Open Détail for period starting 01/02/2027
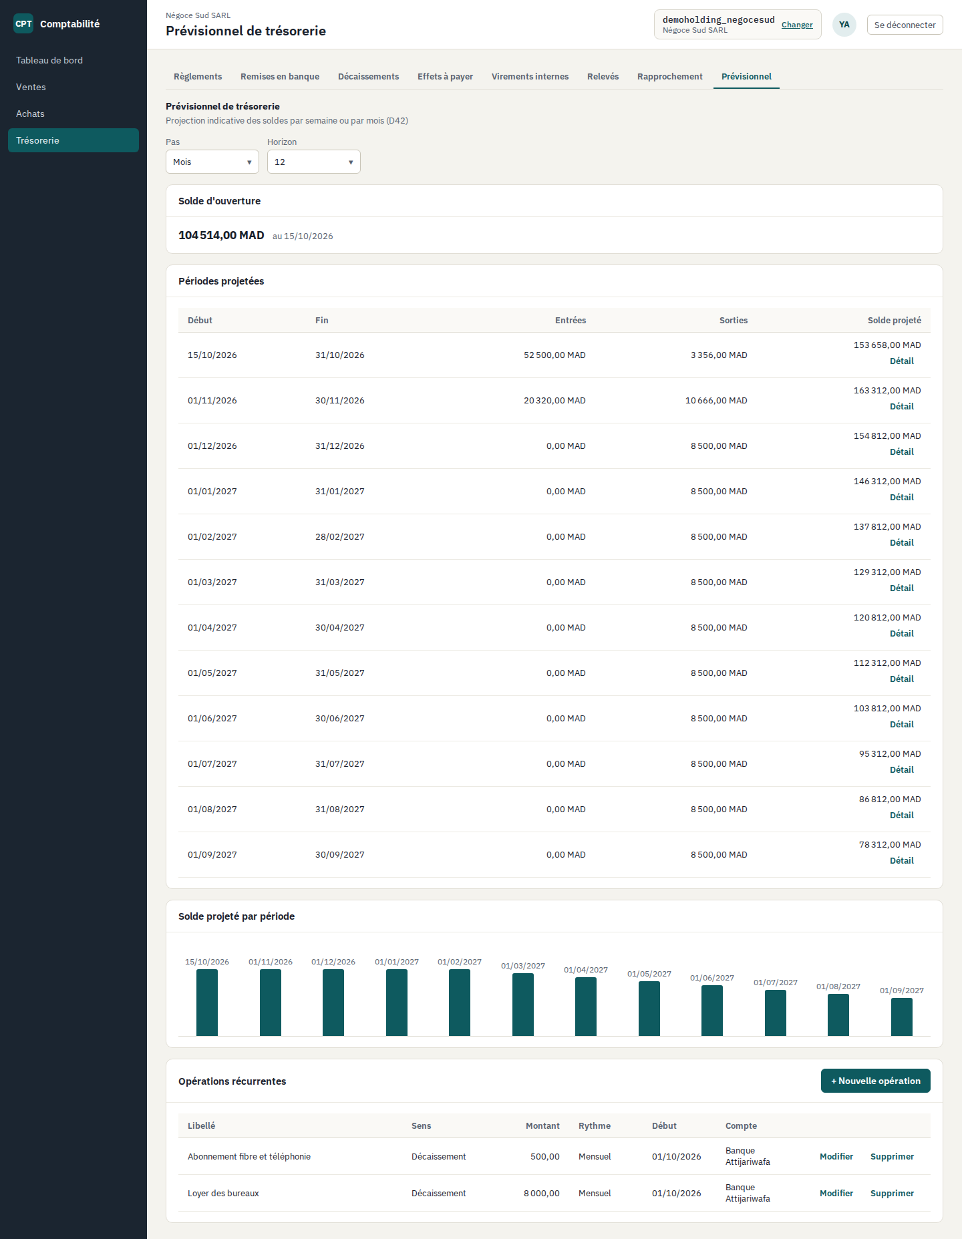This screenshot has height=1239, width=962. point(902,542)
